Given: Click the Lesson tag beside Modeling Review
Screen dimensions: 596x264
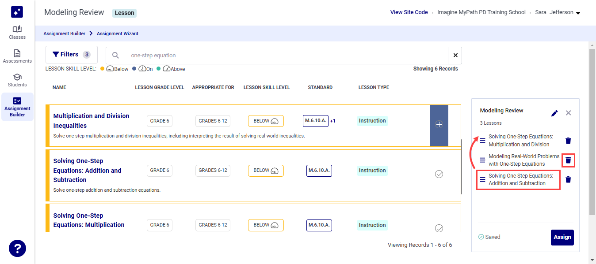Looking at the screenshot, I should [x=124, y=13].
